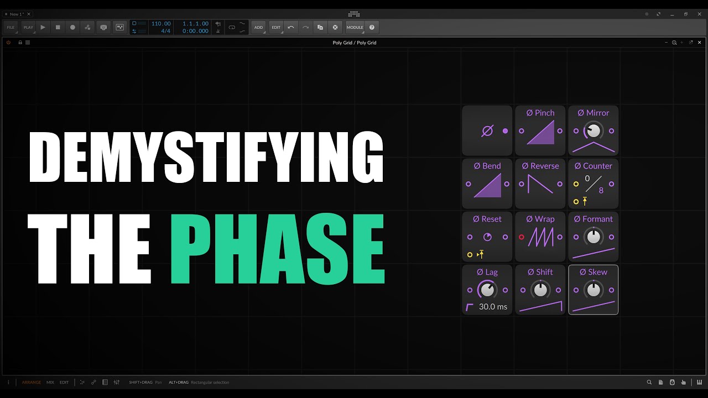Click the 1.1.1.00 play position display
Screen dimensions: 708x398
point(195,24)
